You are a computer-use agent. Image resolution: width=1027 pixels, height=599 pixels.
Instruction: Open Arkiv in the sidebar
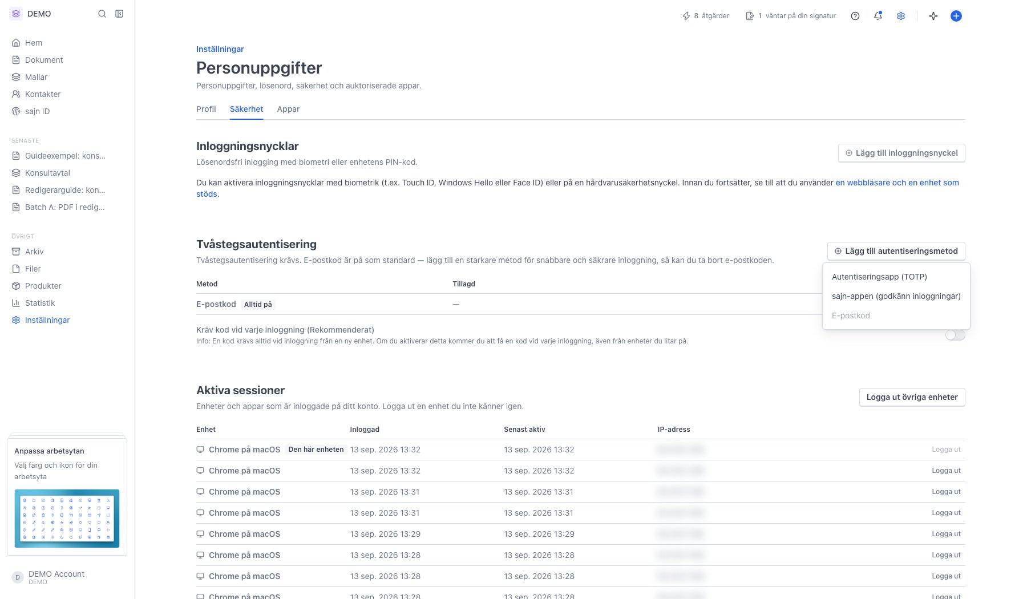click(28, 252)
